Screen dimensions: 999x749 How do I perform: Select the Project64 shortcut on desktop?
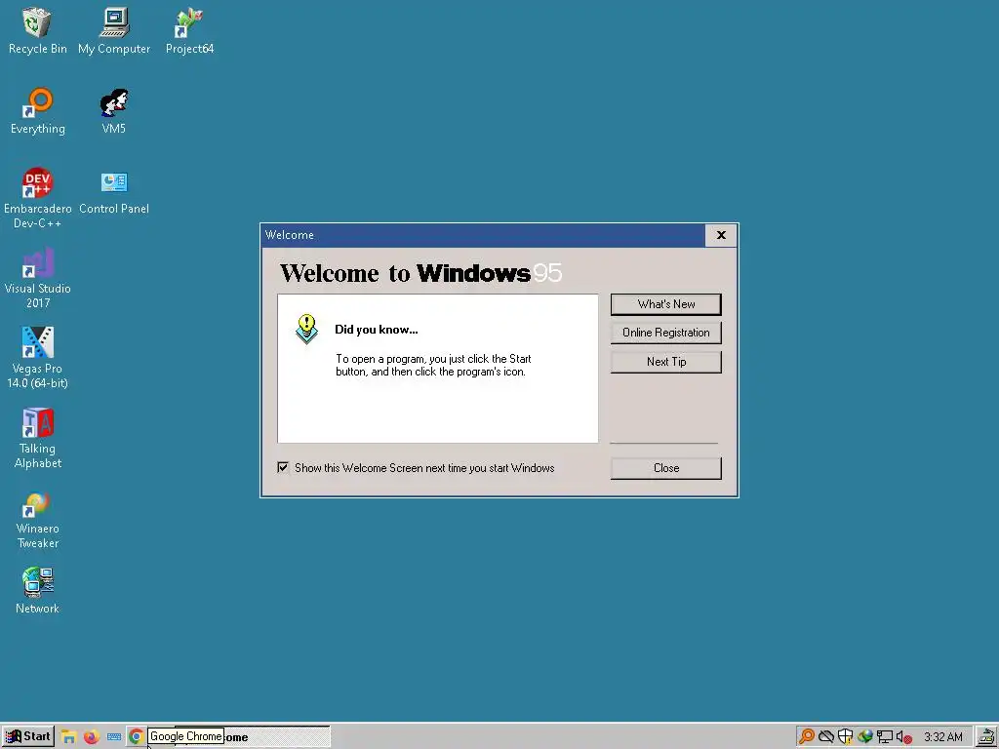tap(189, 30)
